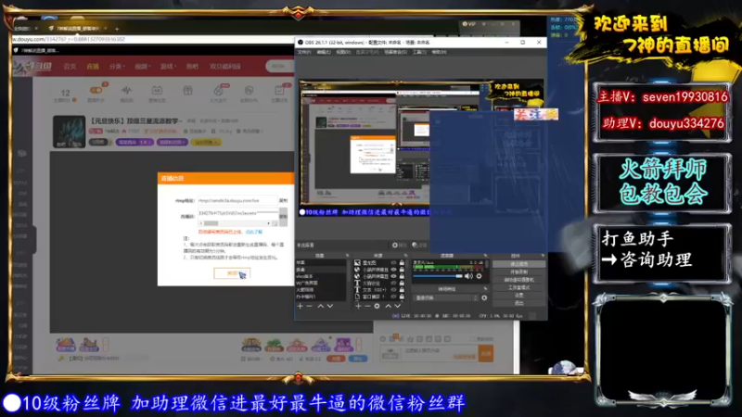Move selected scene down in OBS

(330, 306)
